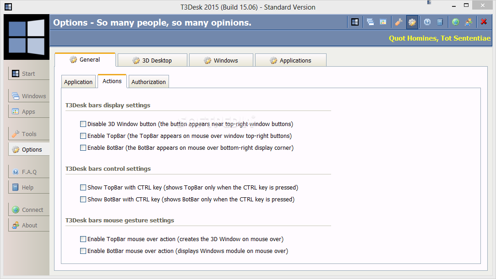496x279 pixels.
Task: Click the About people icon in header toolbar
Action: [469, 22]
